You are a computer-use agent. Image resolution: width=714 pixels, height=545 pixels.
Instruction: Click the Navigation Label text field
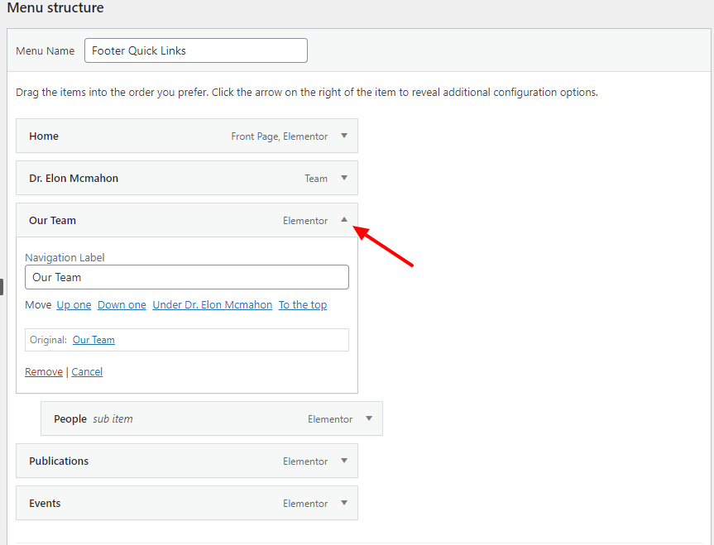(x=187, y=277)
